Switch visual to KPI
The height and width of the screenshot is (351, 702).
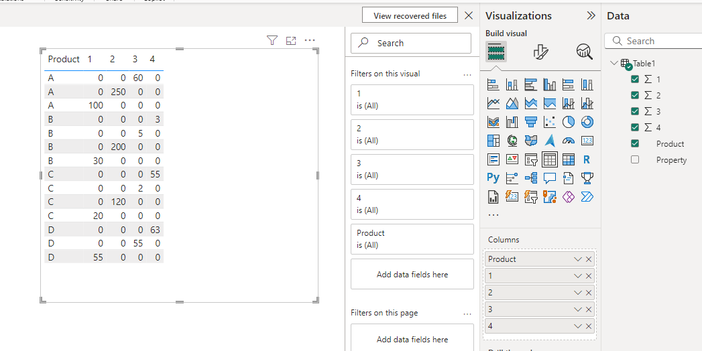[512, 159]
